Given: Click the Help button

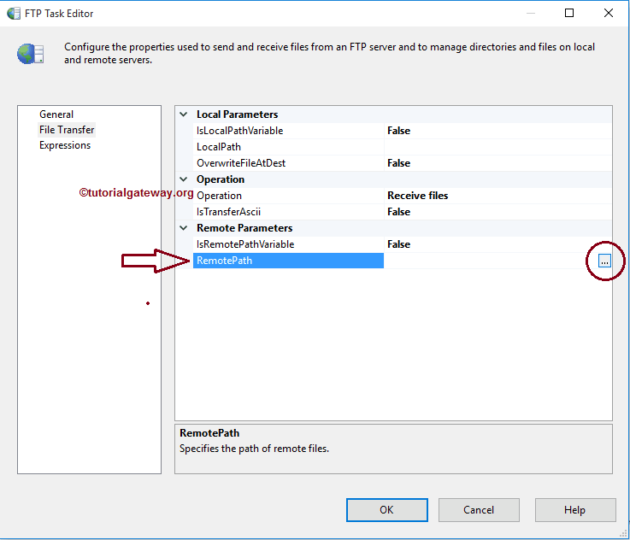Looking at the screenshot, I should [575, 510].
